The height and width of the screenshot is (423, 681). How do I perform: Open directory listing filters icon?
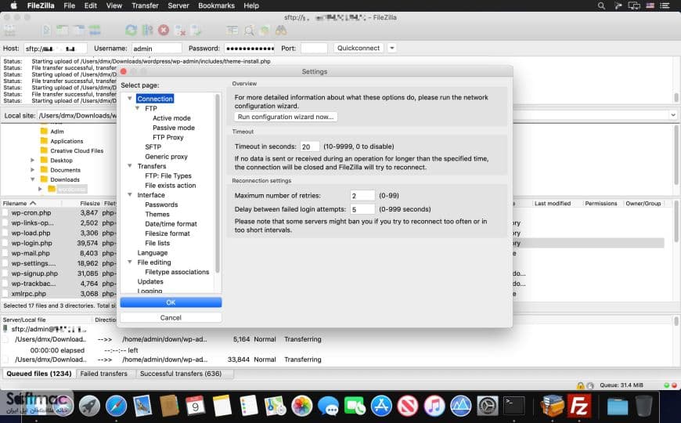[x=232, y=31]
